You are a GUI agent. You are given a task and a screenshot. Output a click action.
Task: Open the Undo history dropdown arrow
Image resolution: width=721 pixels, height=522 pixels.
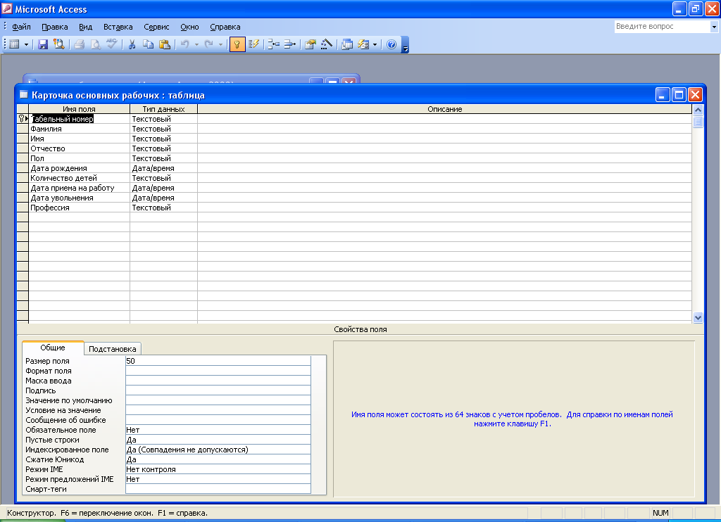[x=196, y=44]
